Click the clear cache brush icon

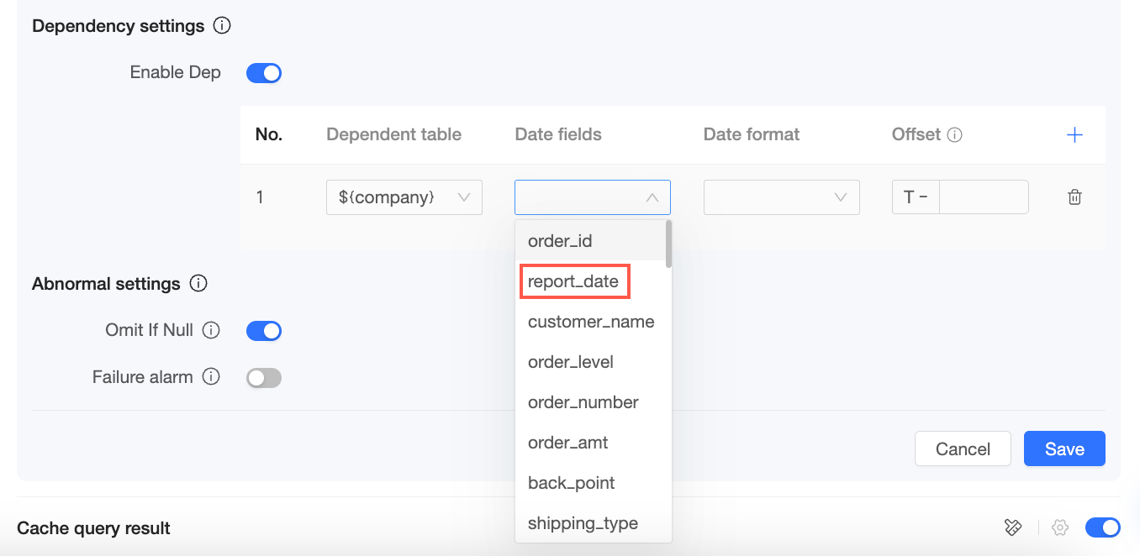pyautogui.click(x=1013, y=527)
